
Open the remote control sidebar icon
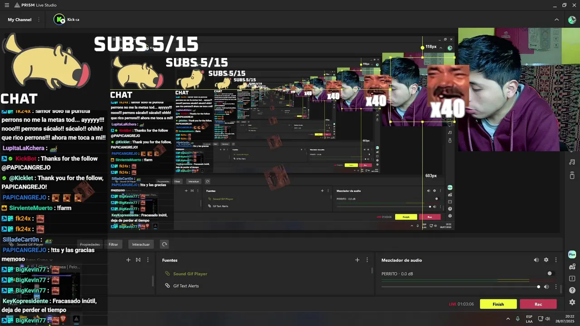click(572, 175)
